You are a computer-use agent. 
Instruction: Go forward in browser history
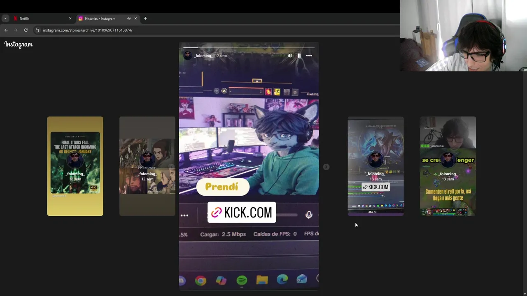pos(16,30)
